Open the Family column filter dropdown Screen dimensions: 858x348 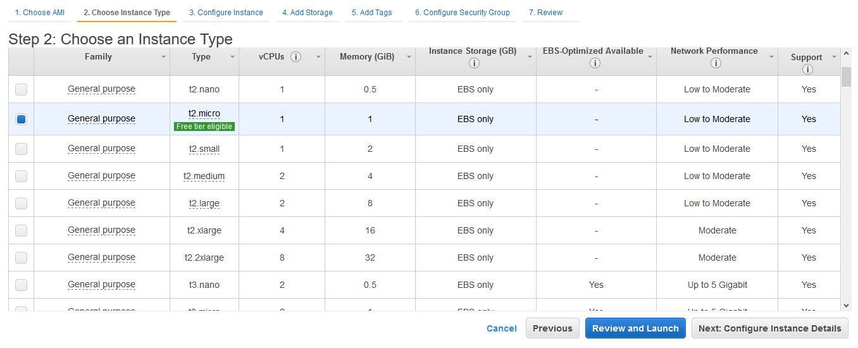point(163,57)
